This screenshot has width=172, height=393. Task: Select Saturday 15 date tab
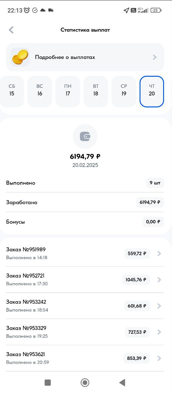click(12, 91)
